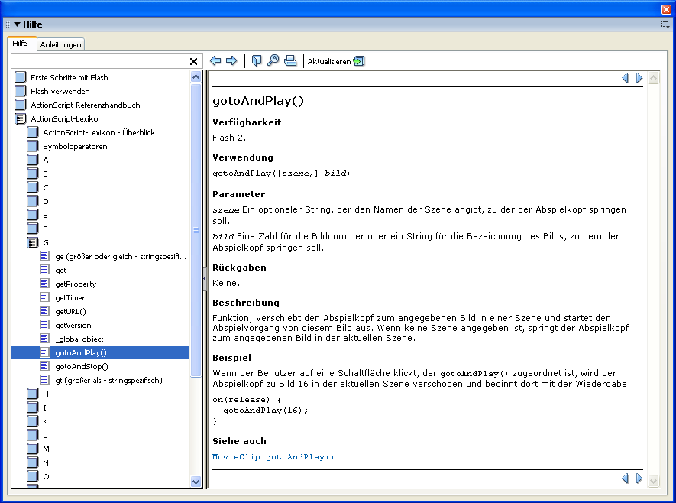
Task: Print the current help topic
Action: coord(290,60)
